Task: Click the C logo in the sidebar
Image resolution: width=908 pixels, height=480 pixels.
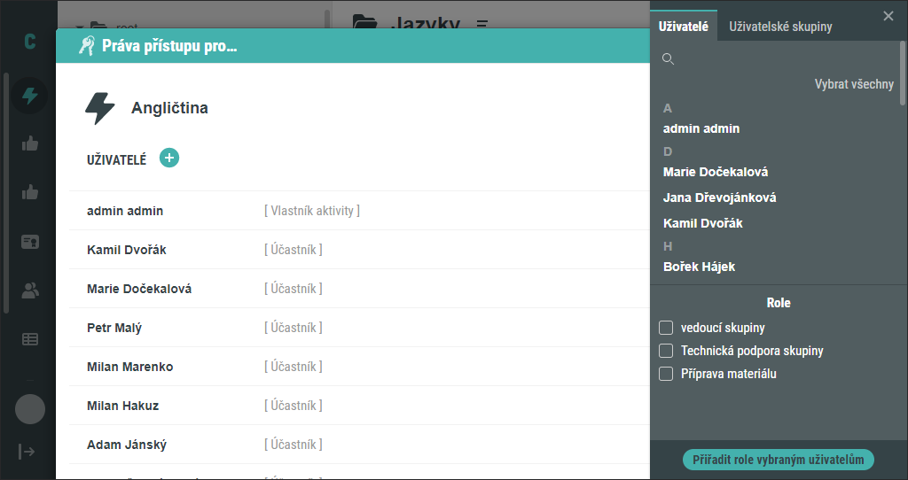Action: tap(29, 42)
